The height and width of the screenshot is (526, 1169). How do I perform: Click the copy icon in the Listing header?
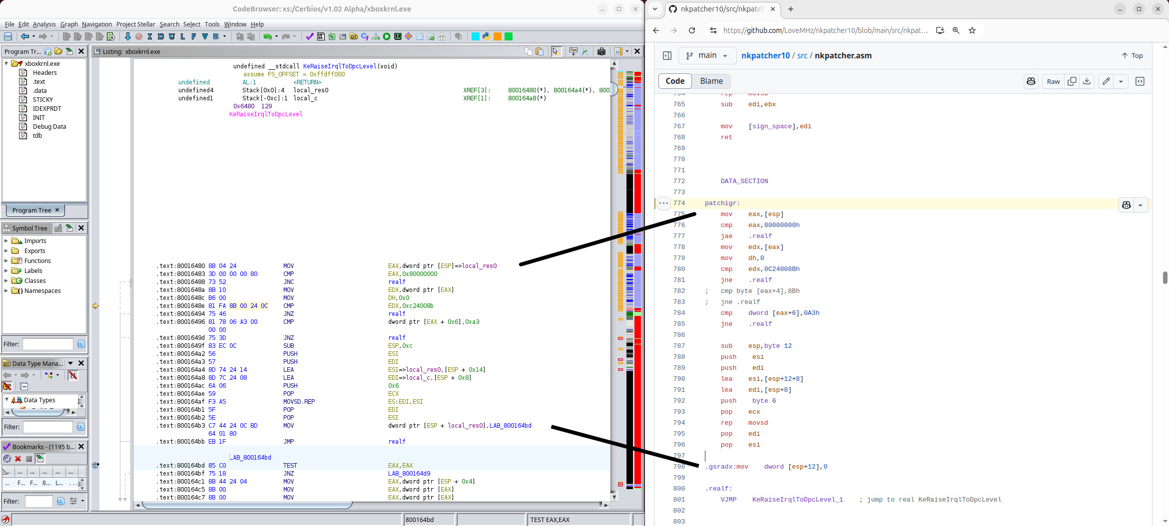click(529, 51)
